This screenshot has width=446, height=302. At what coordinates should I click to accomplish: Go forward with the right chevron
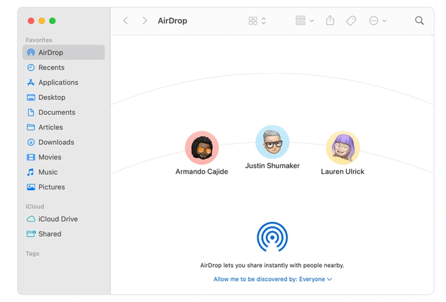145,20
